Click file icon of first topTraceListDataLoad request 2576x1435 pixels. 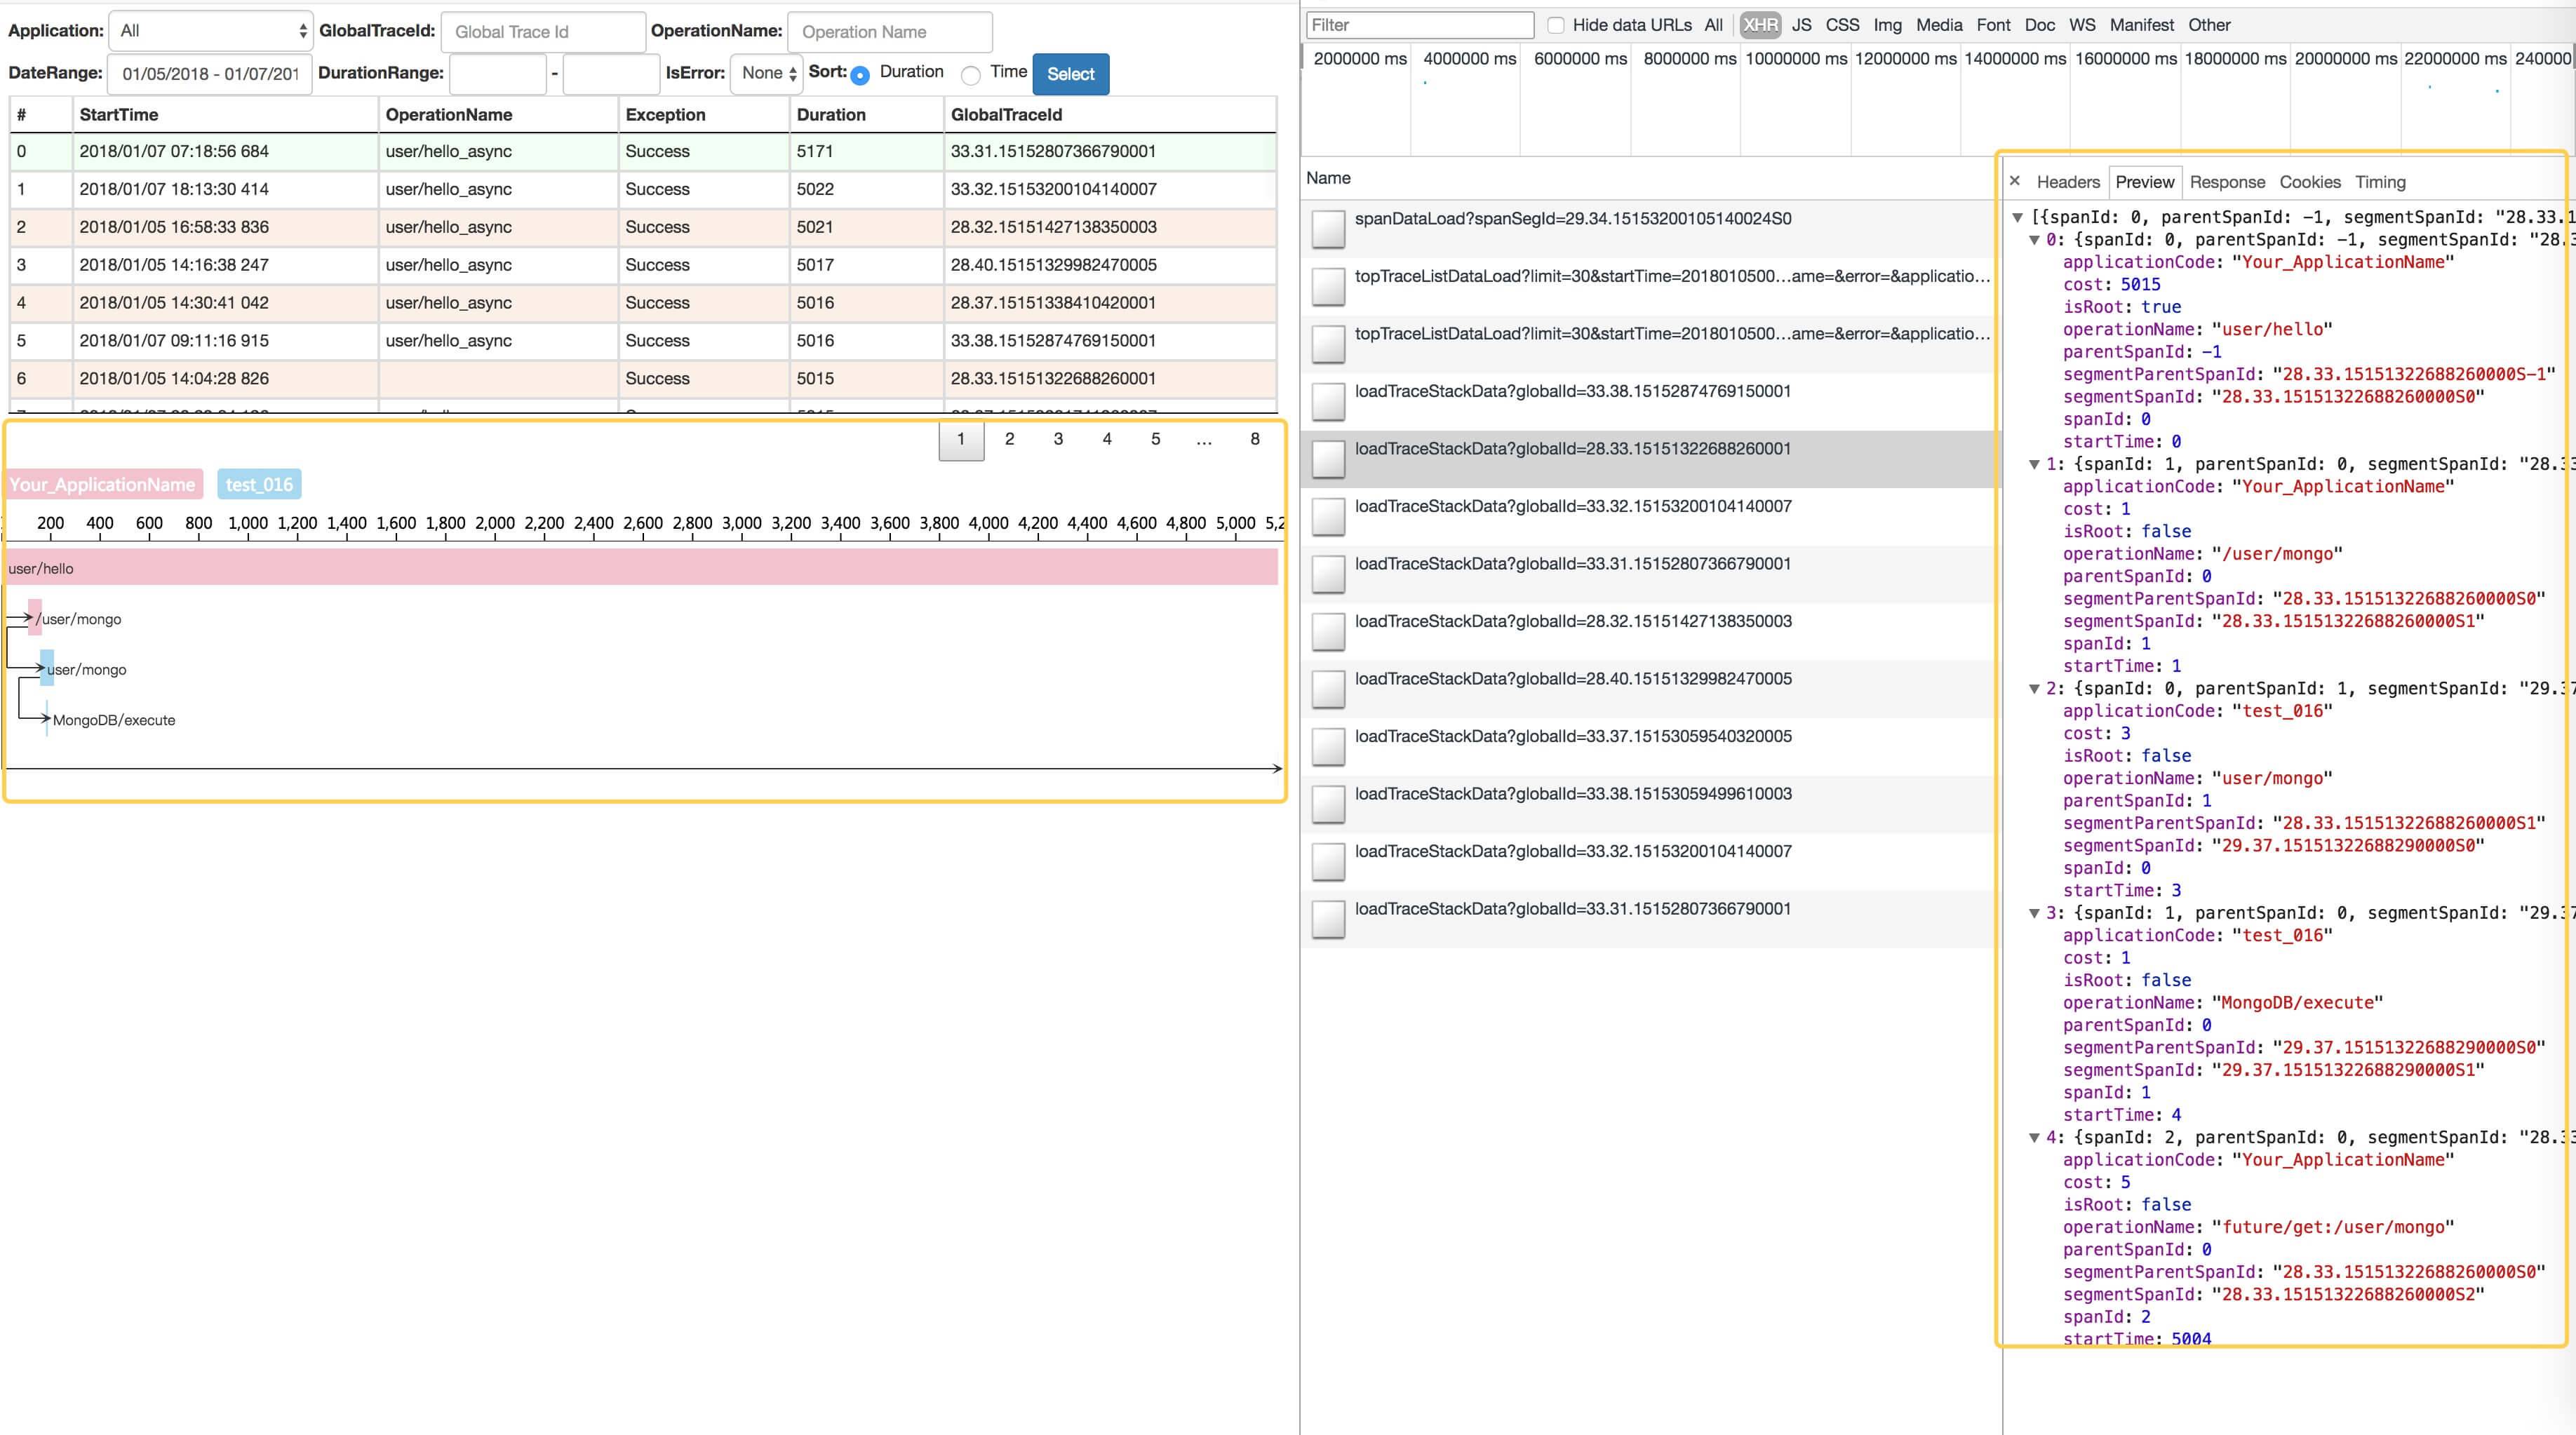[x=1328, y=287]
